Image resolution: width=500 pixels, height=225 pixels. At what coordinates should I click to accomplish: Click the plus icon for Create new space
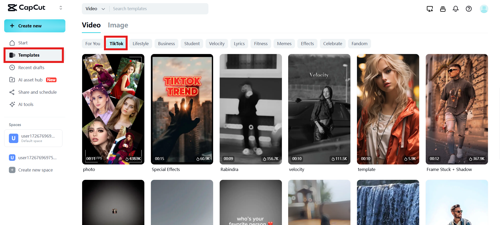[x=12, y=170]
